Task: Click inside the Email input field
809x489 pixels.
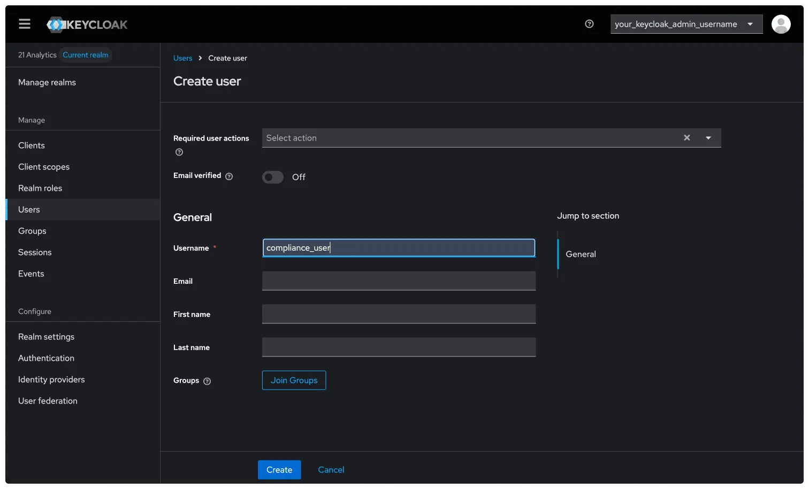Action: click(398, 281)
